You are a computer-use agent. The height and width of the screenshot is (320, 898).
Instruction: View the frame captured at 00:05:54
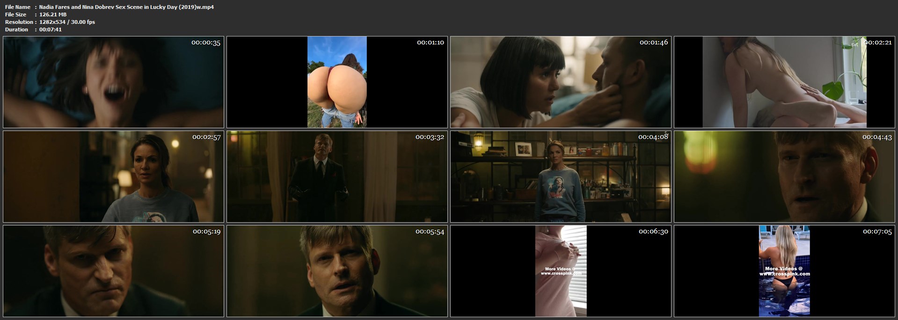click(x=337, y=271)
